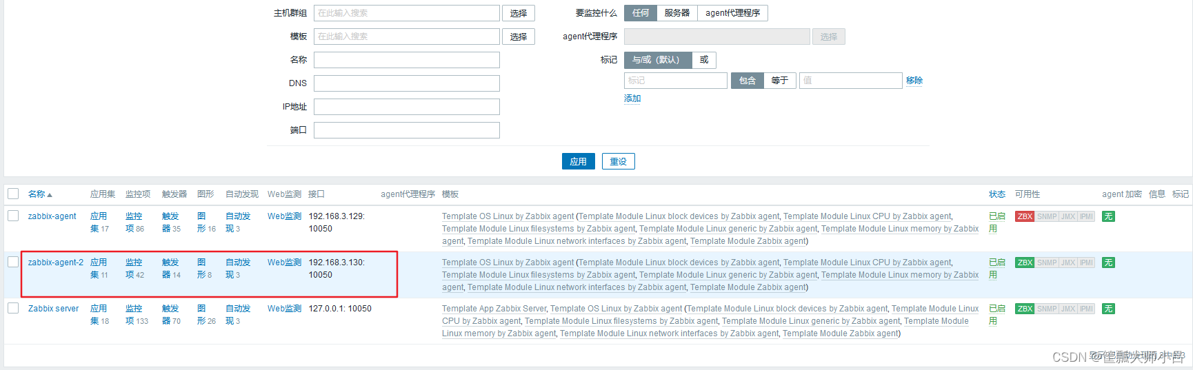1193x370 pixels.
Task: Focus the 名称 input field
Action: click(x=407, y=60)
